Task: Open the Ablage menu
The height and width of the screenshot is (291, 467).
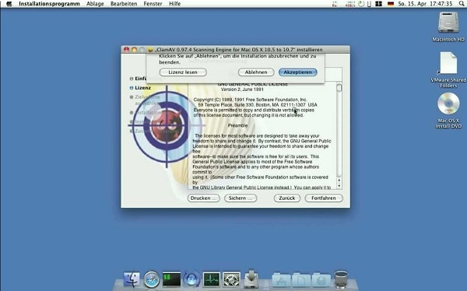Action: tap(95, 4)
